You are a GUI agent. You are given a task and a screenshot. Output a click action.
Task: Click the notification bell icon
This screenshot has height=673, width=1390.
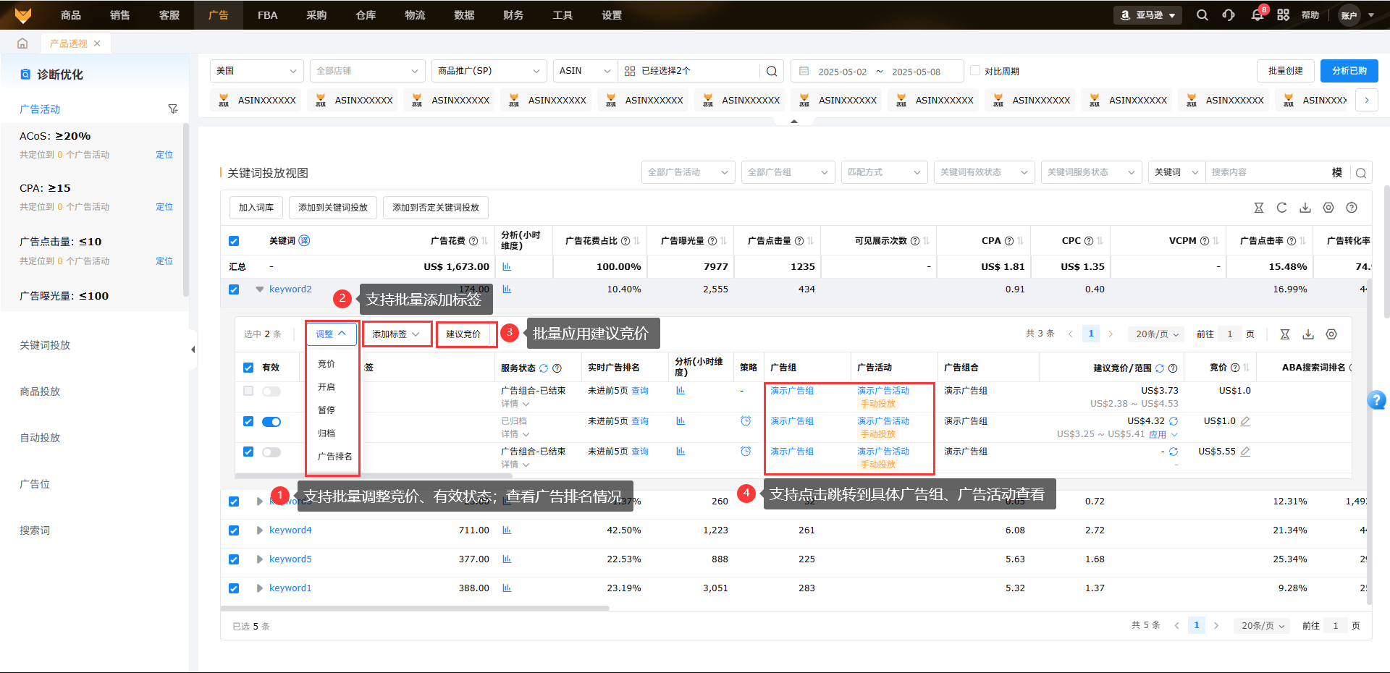tap(1257, 15)
